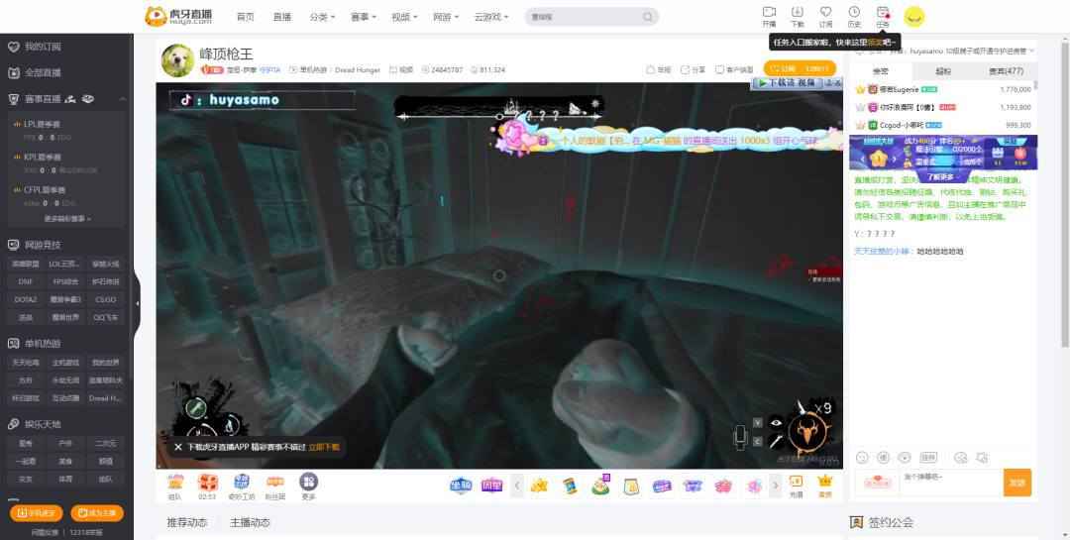Screen dimensions: 1070x540
Task: Click the 立即下载 download link on banner
Action: (324, 447)
